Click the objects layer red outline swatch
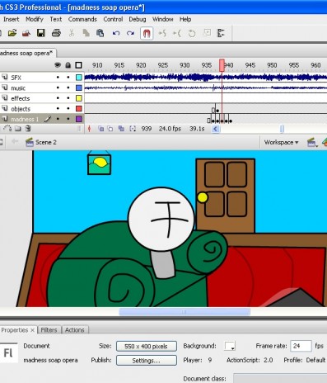The width and height of the screenshot is (327, 383). 79,109
